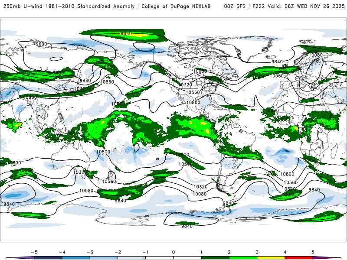Screen dimensions: 347x260
Task: Click the colorbar tick label -5
Action: point(34,252)
